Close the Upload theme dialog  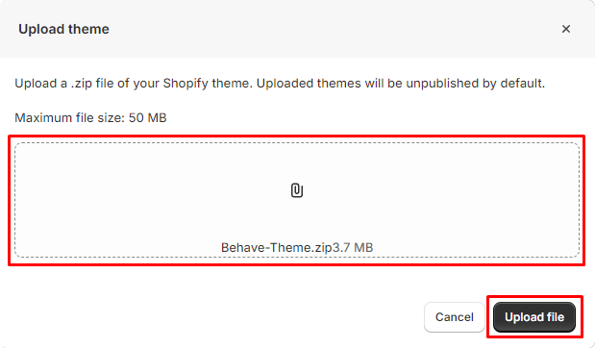pyautogui.click(x=566, y=29)
